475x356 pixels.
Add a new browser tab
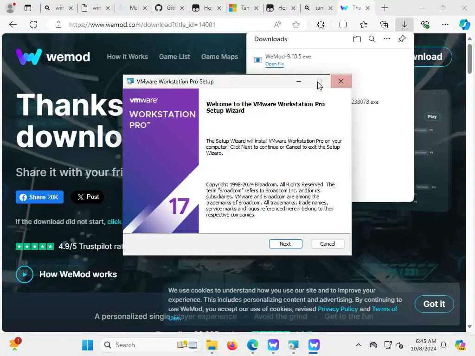coord(385,8)
